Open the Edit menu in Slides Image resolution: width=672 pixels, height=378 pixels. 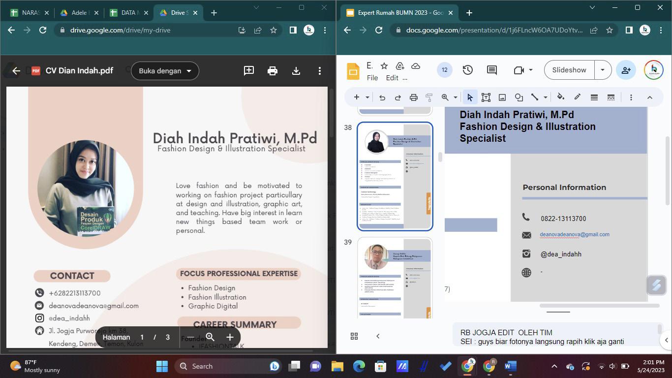[x=392, y=78]
